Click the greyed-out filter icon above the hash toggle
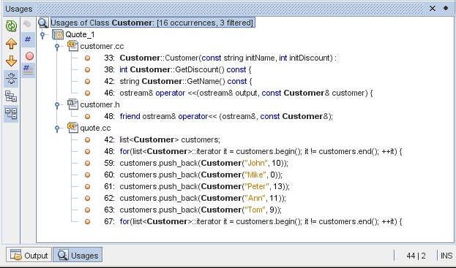Screen dimensions: 456x268 point(28,24)
